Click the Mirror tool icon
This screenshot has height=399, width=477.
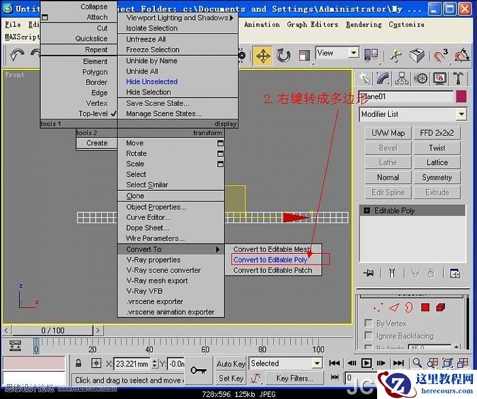click(x=371, y=56)
